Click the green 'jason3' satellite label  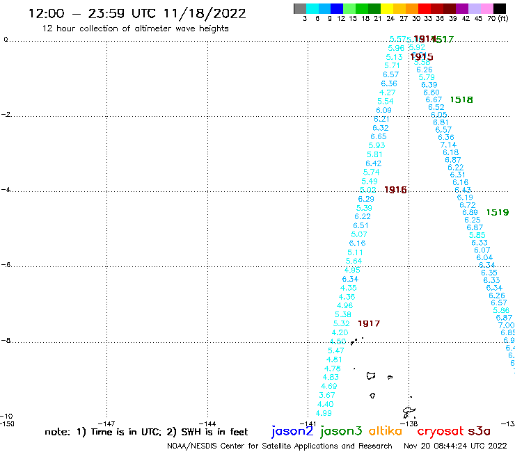[341, 431]
